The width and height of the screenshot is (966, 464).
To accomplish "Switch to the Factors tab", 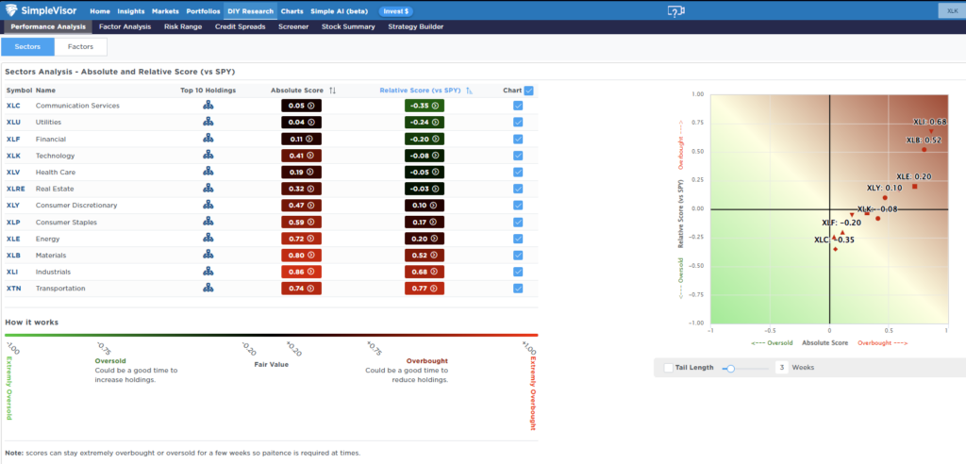I will coord(80,46).
